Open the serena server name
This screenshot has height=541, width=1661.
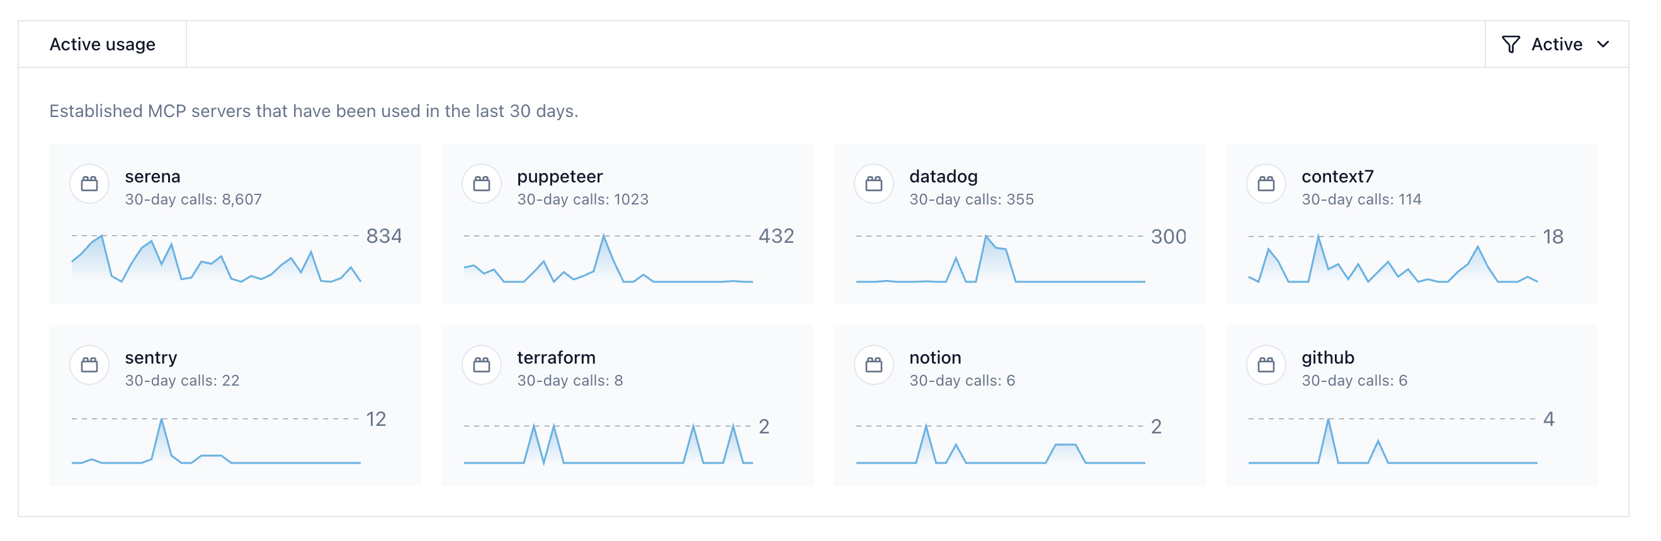click(x=152, y=177)
